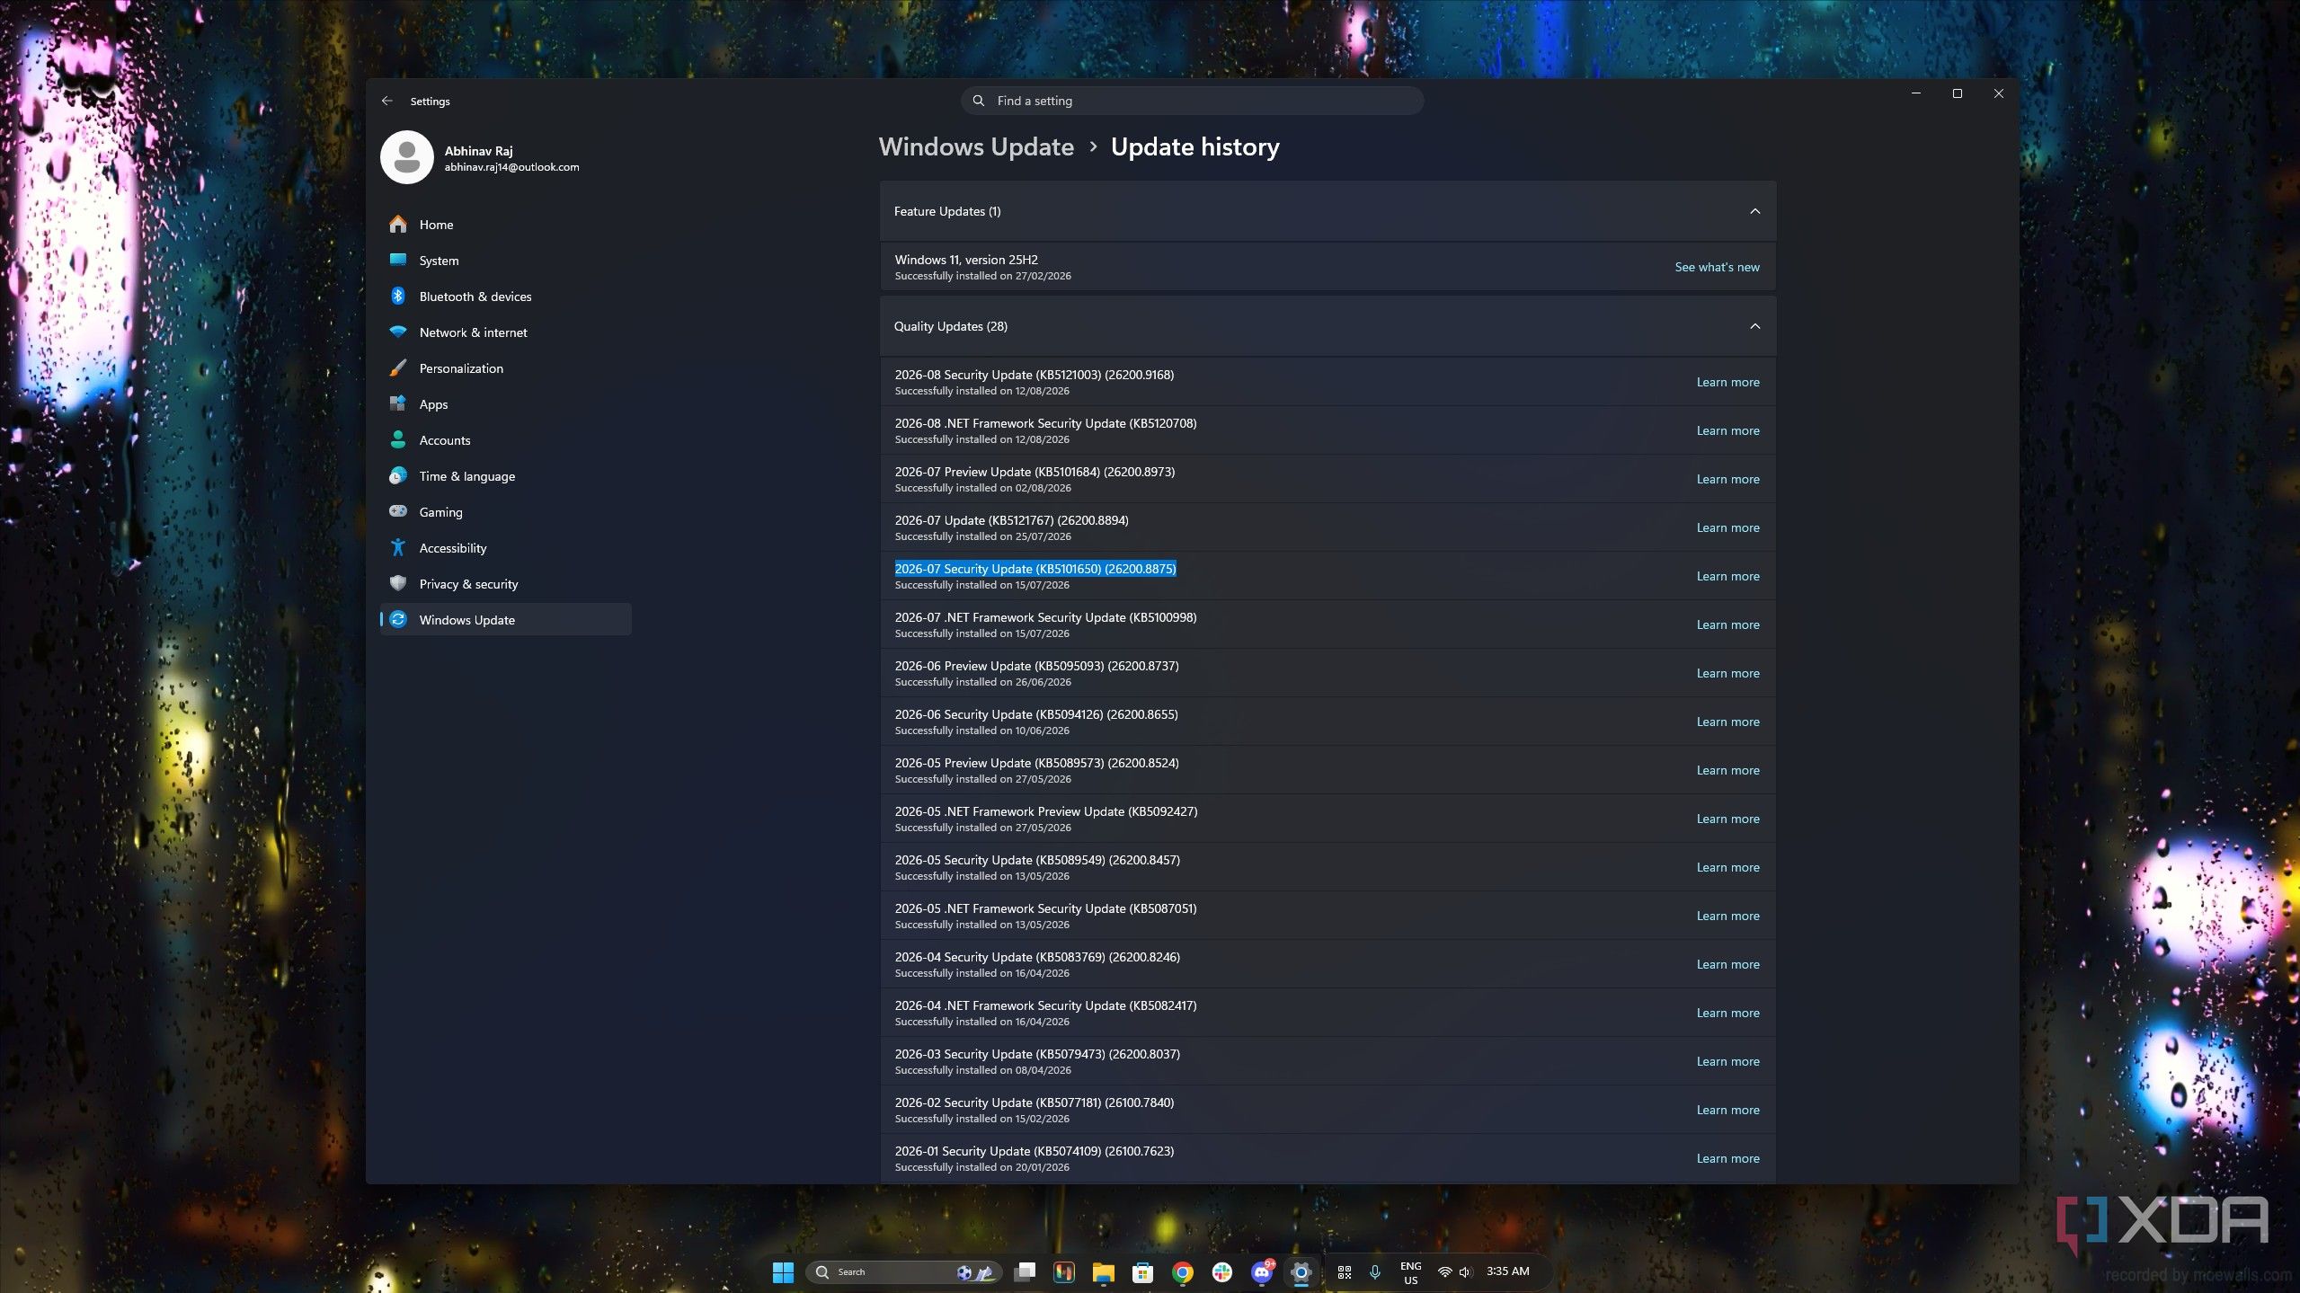
Task: Learn more about KB5121003 security update
Action: tap(1727, 382)
